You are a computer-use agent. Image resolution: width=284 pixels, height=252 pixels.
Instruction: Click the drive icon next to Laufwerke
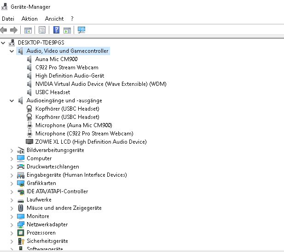tap(21, 201)
